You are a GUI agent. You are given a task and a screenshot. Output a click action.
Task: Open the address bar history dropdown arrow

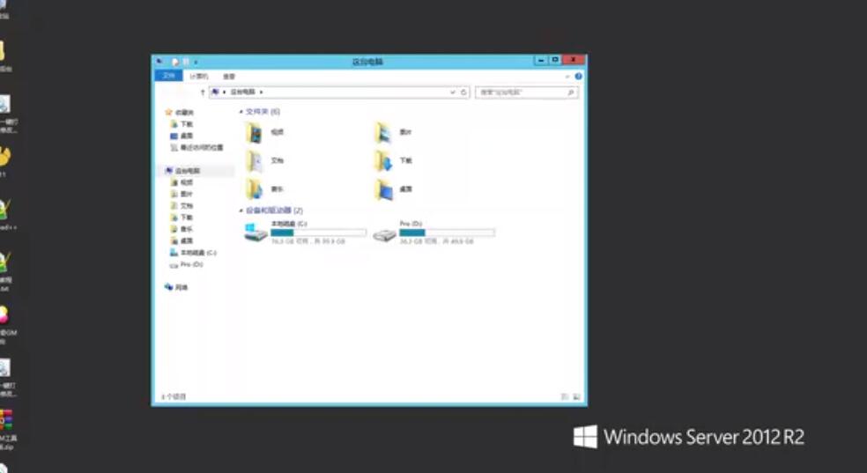pyautogui.click(x=454, y=92)
